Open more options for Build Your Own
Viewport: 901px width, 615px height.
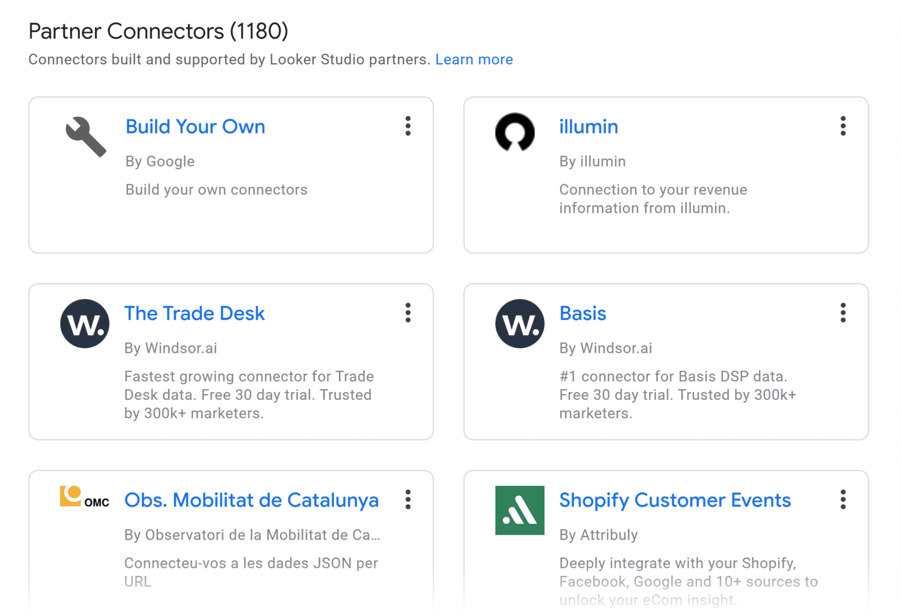(x=408, y=126)
